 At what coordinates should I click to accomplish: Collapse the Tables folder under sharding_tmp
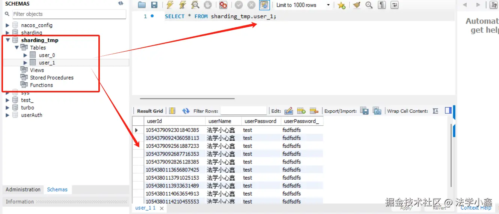(16, 48)
